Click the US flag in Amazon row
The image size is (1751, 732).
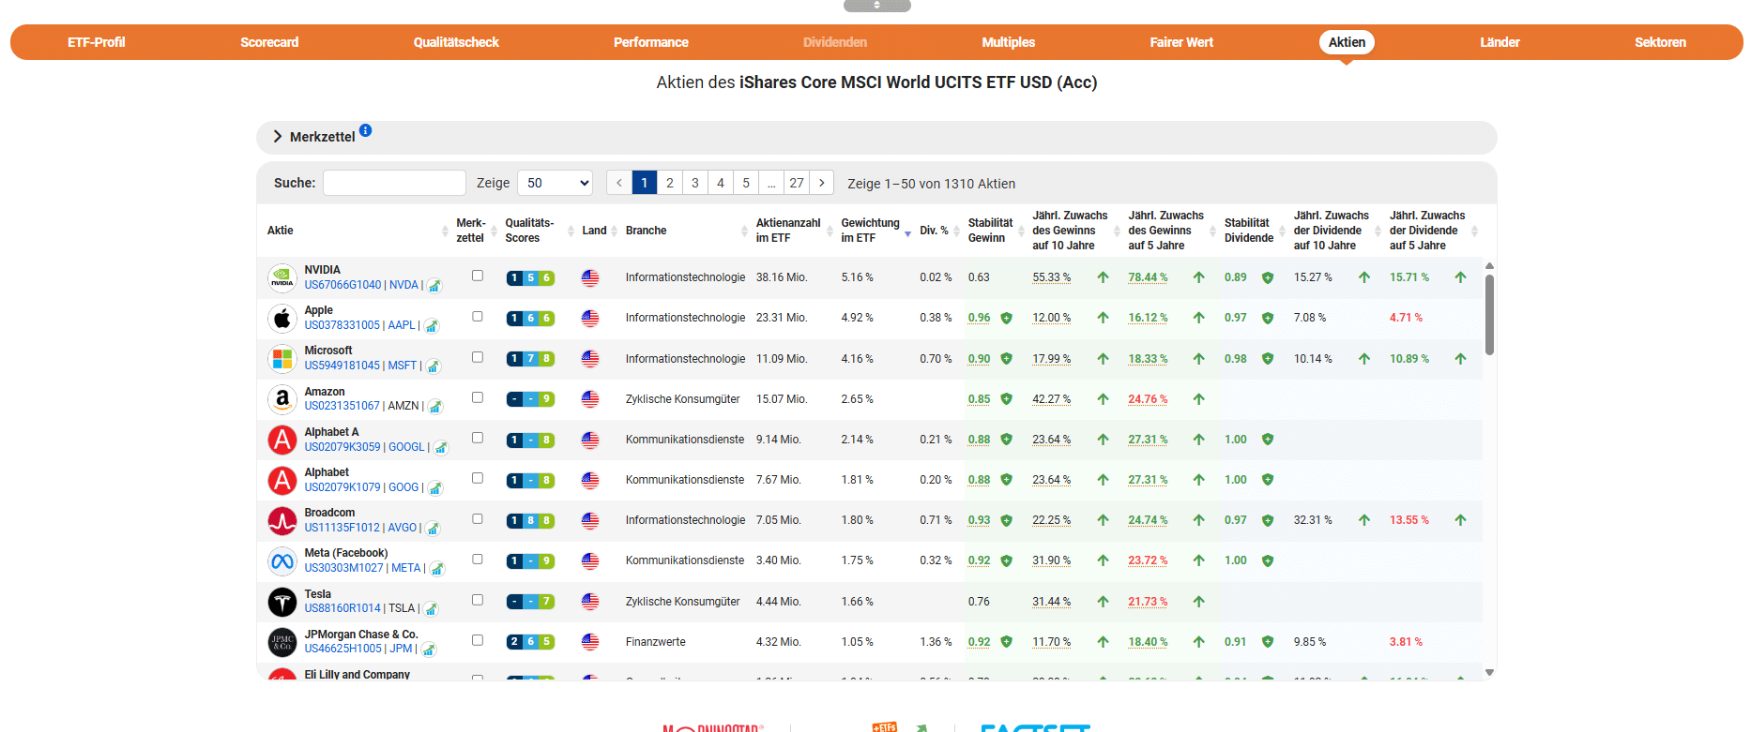(x=589, y=399)
